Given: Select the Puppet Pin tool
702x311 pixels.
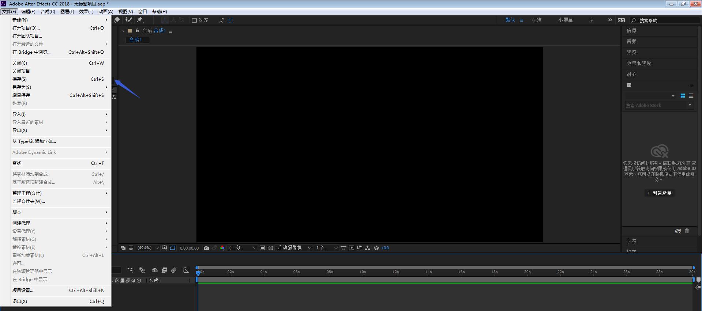Looking at the screenshot, I should tap(140, 20).
